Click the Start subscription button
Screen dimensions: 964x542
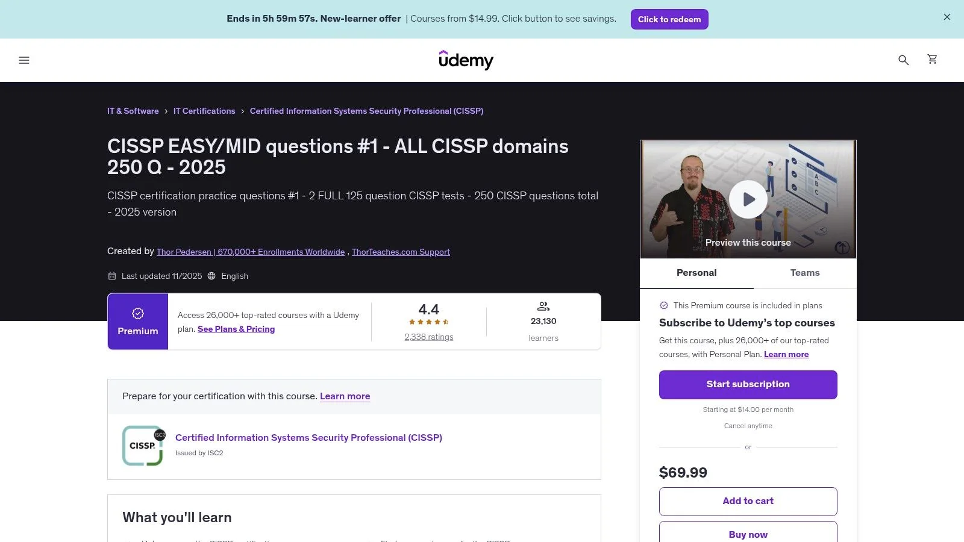[x=748, y=384]
